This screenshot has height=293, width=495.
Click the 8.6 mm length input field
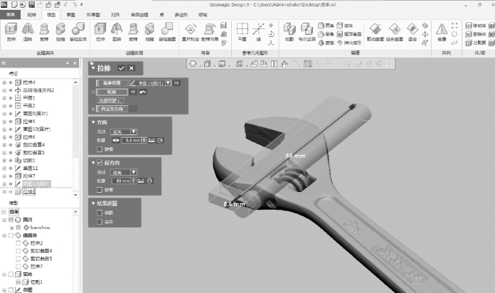tap(132, 140)
